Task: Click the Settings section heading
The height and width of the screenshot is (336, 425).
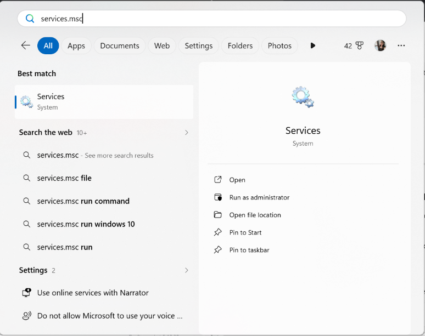Action: (x=33, y=270)
